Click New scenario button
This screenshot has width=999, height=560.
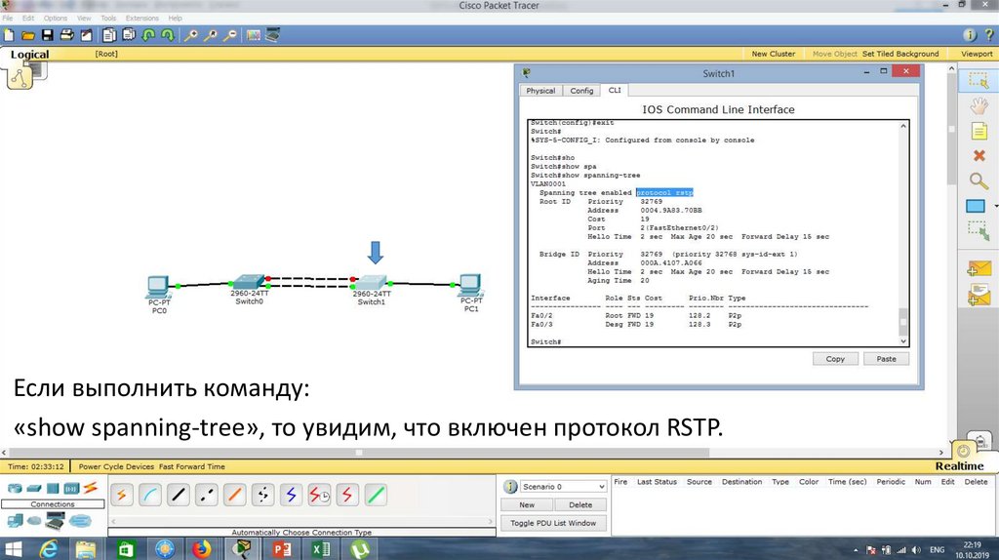click(x=527, y=504)
